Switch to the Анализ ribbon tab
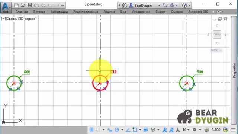Screen dimensions: 238x134 pyautogui.click(x=109, y=12)
